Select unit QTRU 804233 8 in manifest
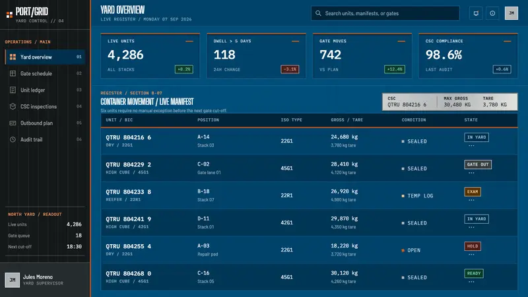 click(128, 192)
